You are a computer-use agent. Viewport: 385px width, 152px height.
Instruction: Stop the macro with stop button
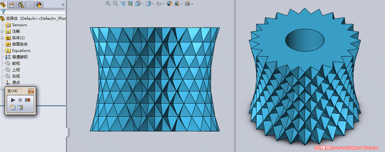[20, 100]
